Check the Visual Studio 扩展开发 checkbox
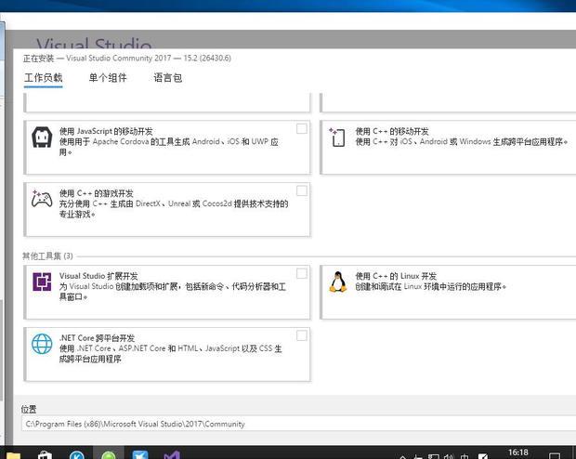The image size is (576, 459). pos(302,273)
